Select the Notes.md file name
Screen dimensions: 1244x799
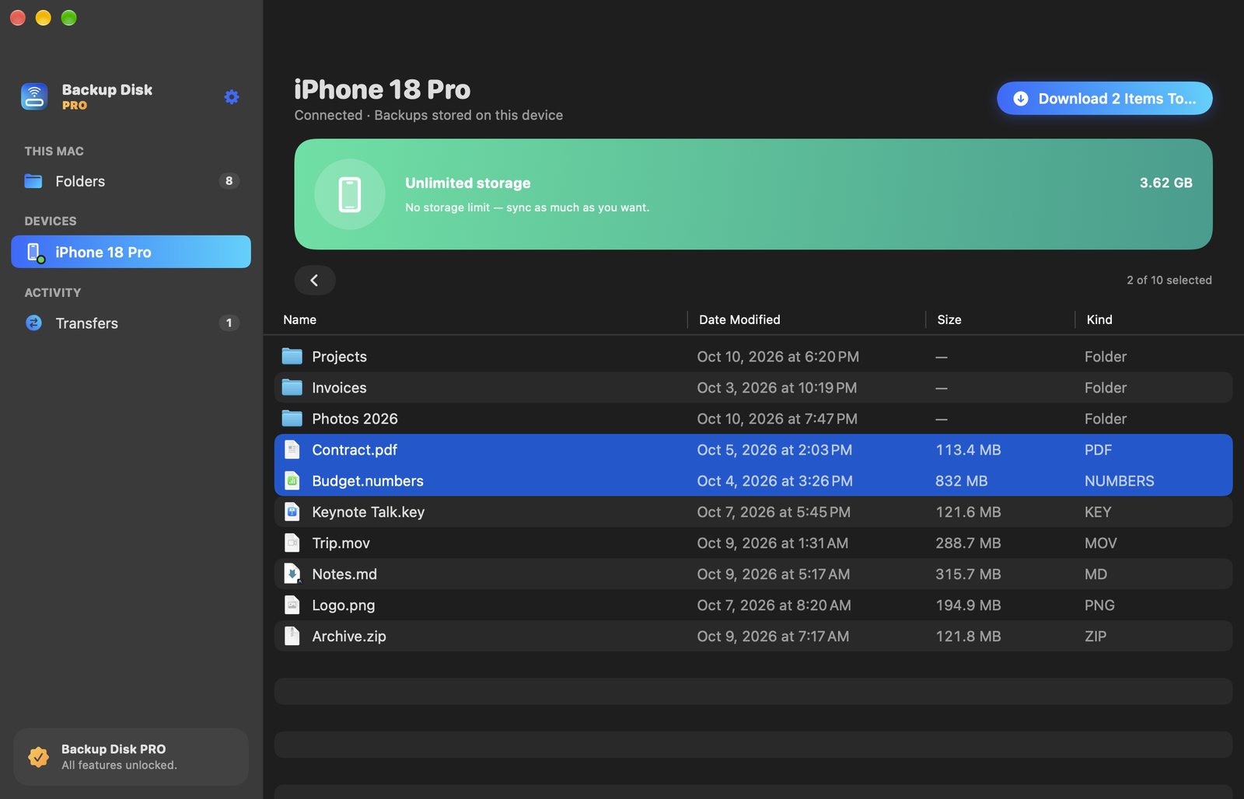tap(344, 574)
